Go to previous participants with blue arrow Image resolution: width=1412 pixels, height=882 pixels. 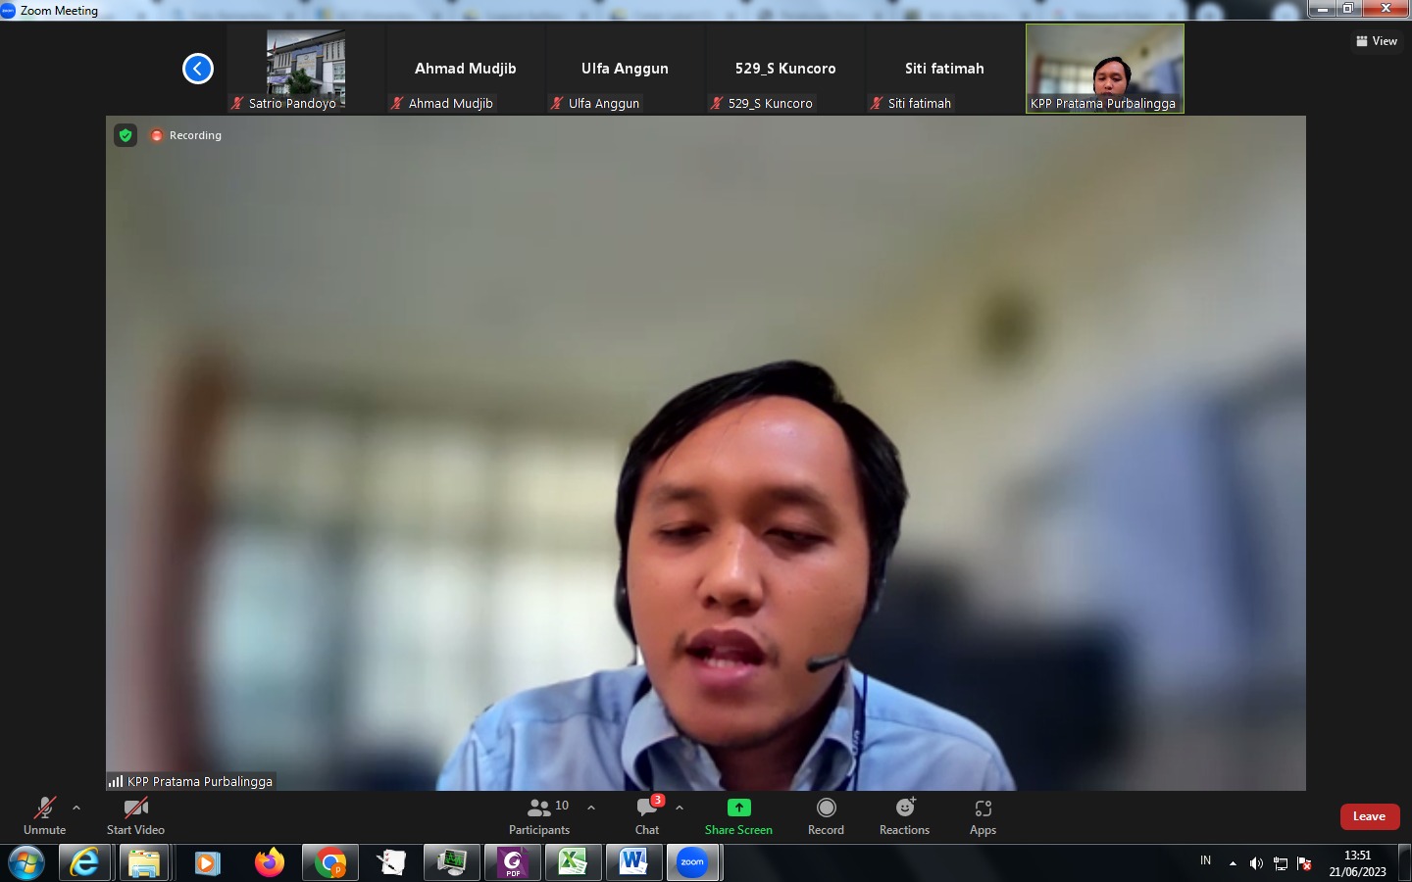(x=198, y=69)
